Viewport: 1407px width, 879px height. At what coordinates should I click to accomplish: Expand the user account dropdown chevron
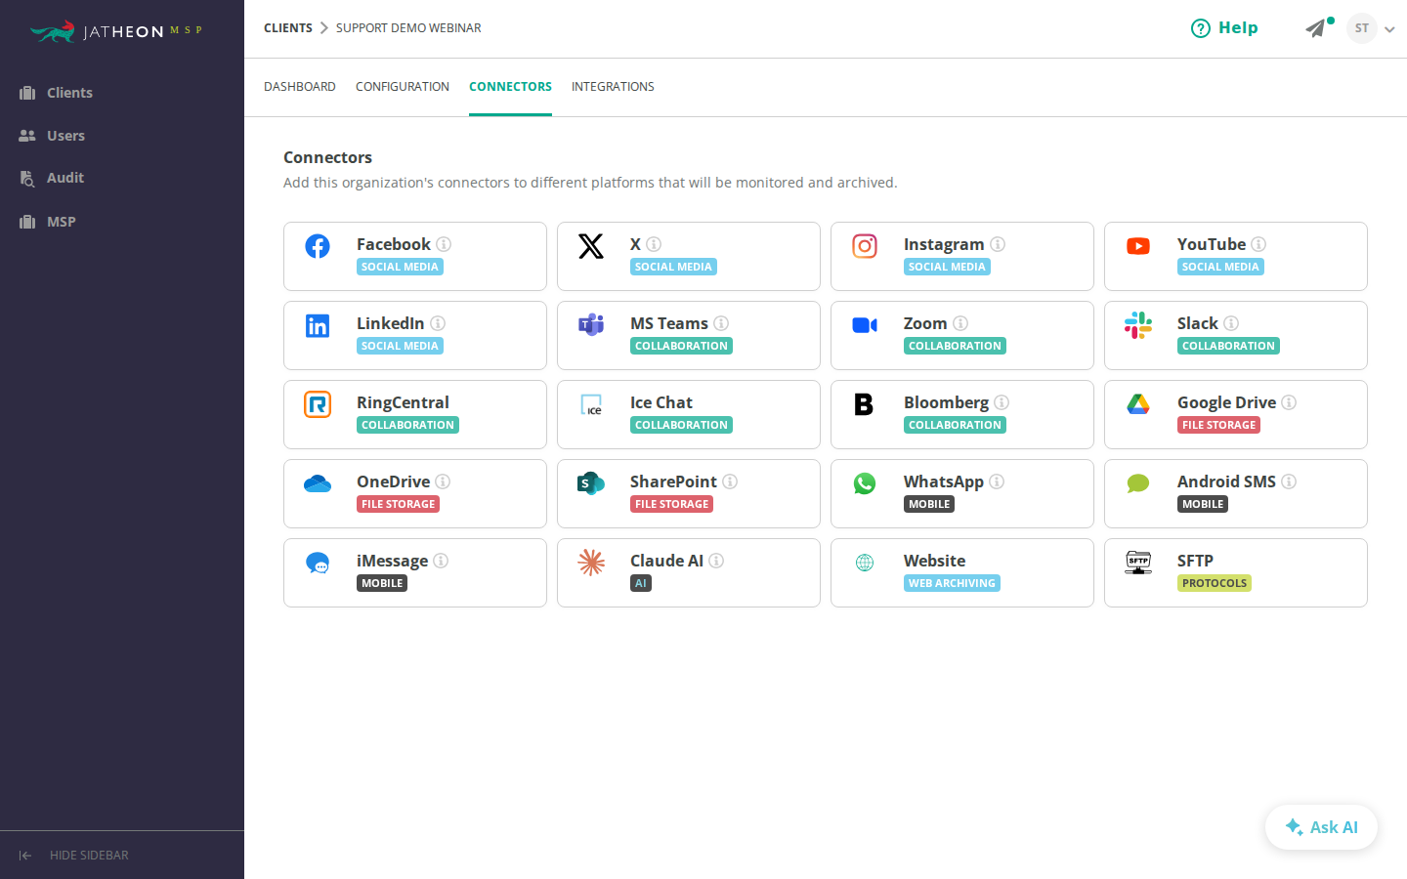coord(1389,29)
